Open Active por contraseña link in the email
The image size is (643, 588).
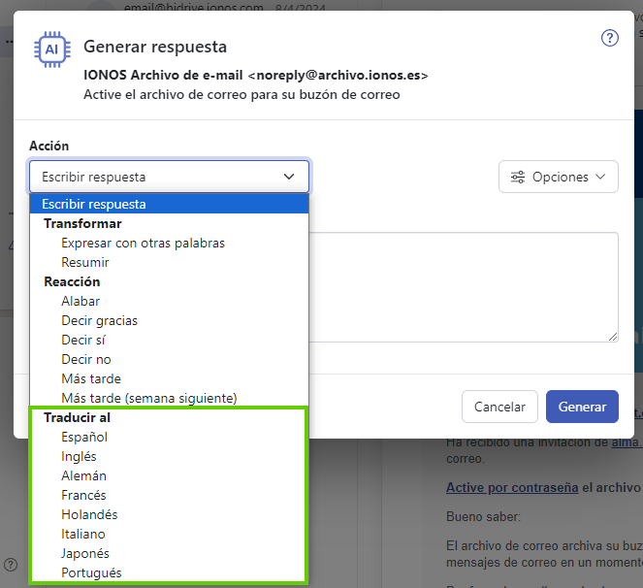tap(512, 487)
